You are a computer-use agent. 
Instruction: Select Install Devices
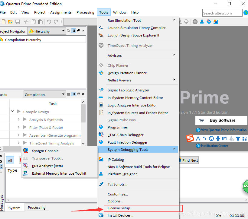tap(138, 215)
